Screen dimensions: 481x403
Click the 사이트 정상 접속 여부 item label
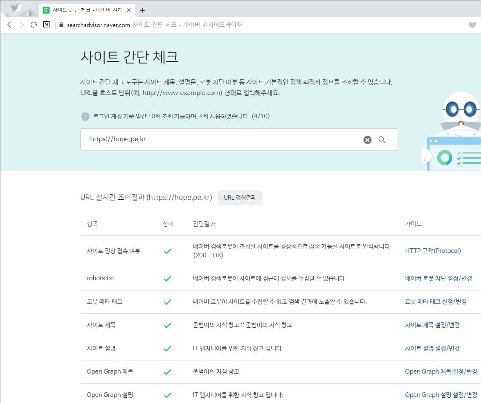click(x=114, y=251)
